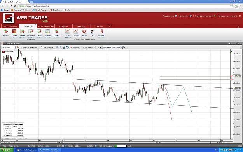Screen dimensions: 243x152
Task: Click the browser back arrow
Action: pos(2,6)
